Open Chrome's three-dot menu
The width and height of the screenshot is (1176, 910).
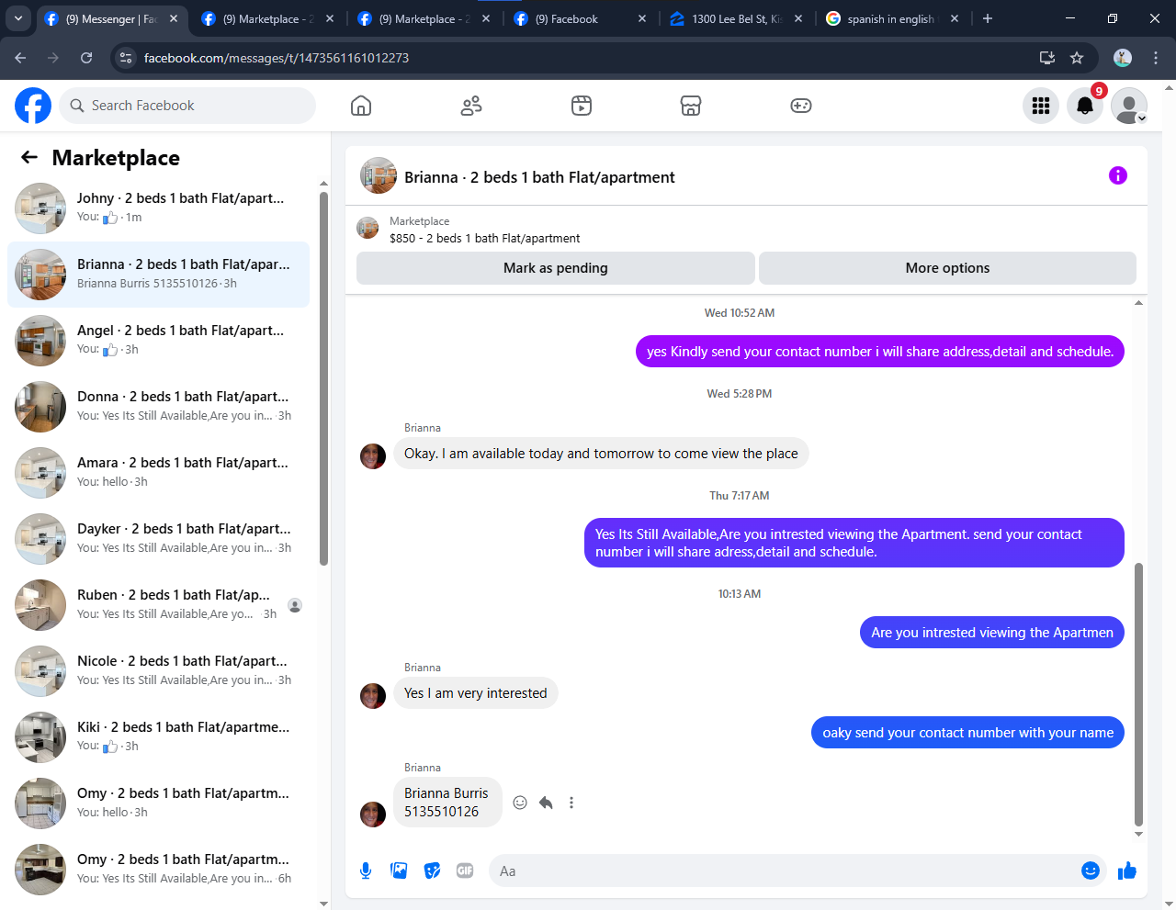click(x=1156, y=58)
